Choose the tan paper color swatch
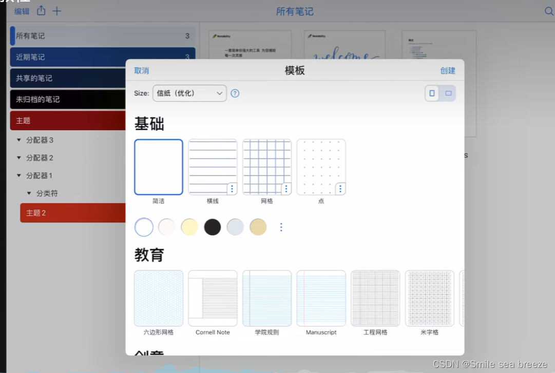The image size is (555, 373). tap(258, 227)
